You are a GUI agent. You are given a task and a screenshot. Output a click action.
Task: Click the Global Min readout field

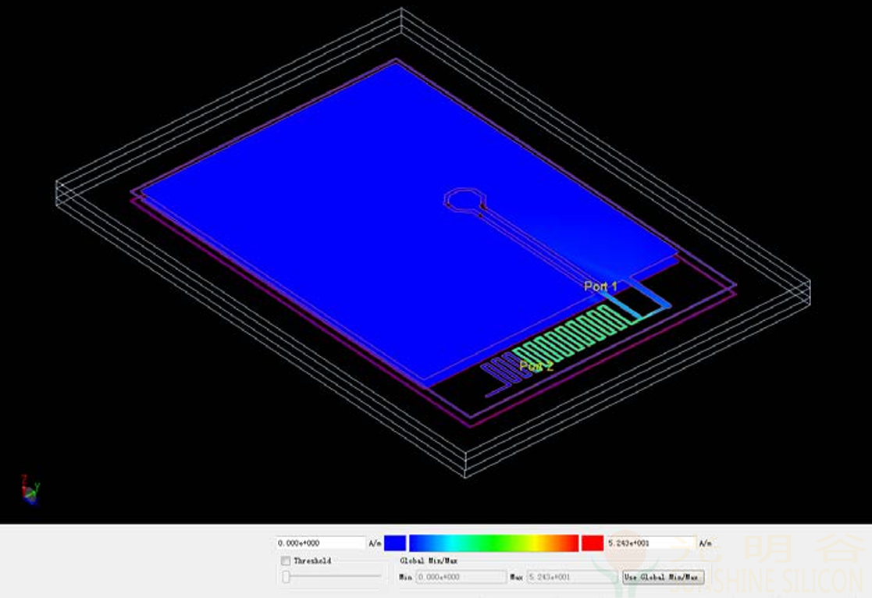pos(461,578)
